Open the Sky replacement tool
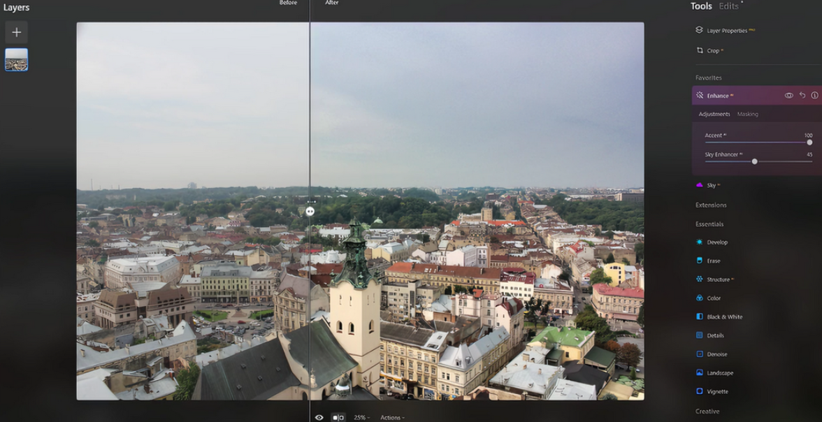The image size is (822, 422). pyautogui.click(x=712, y=186)
